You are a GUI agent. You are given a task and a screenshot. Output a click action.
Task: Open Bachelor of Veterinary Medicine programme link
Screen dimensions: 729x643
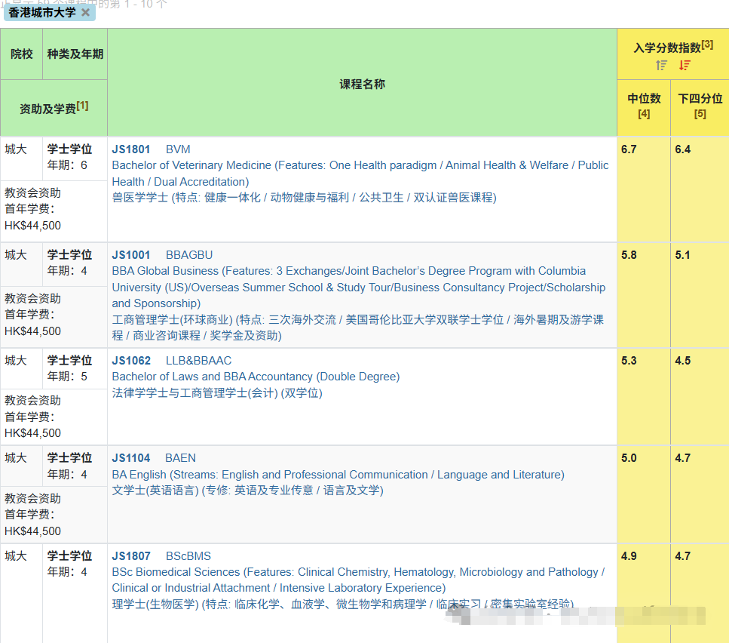click(x=360, y=174)
